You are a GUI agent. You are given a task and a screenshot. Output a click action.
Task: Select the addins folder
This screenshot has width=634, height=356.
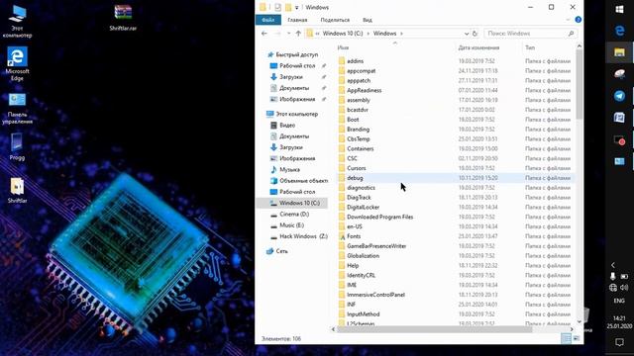pyautogui.click(x=355, y=61)
